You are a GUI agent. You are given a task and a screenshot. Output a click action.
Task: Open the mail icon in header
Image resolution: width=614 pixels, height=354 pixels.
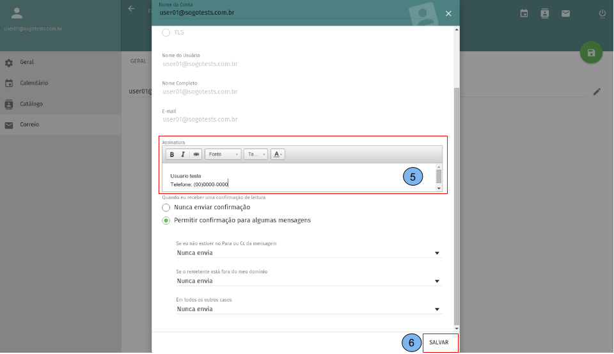565,13
